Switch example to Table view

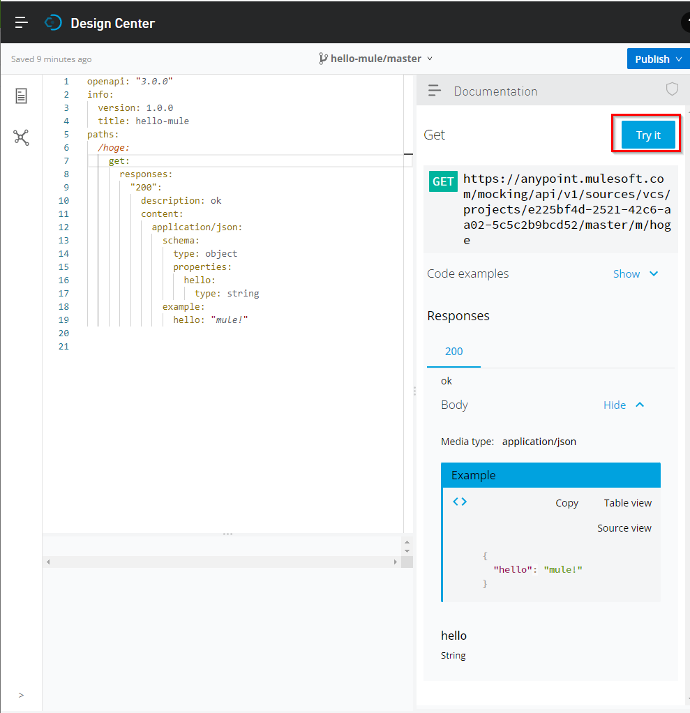pyautogui.click(x=627, y=502)
